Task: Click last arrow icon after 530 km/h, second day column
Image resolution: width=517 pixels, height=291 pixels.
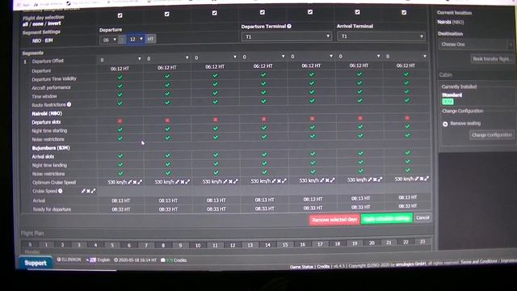Action: pos(187,182)
